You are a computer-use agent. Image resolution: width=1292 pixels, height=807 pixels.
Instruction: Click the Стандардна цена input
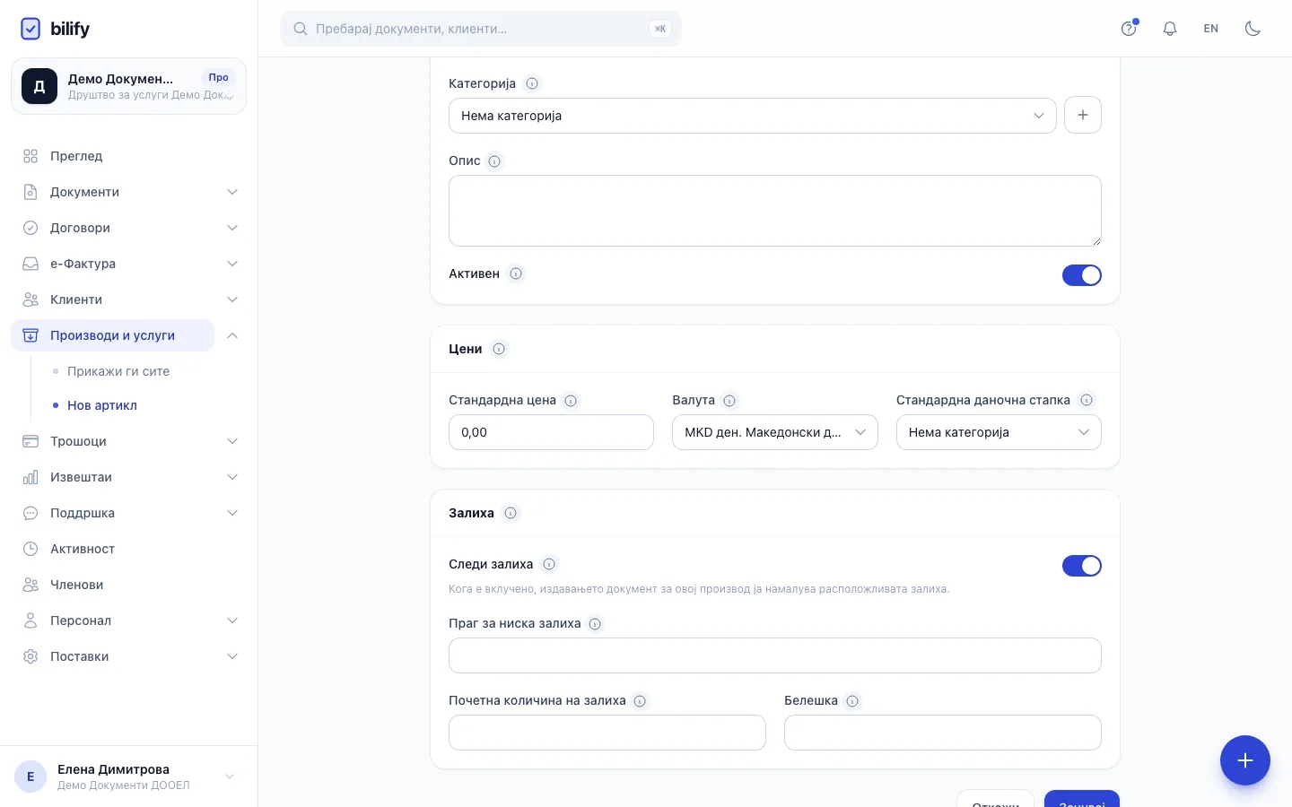tap(551, 432)
